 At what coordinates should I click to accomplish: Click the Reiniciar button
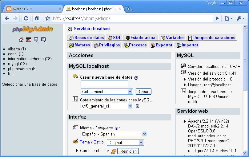(x=128, y=151)
